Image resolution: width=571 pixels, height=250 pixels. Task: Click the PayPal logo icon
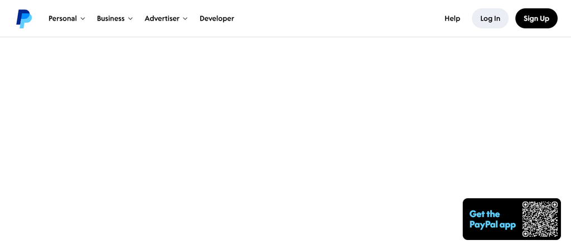tap(24, 18)
